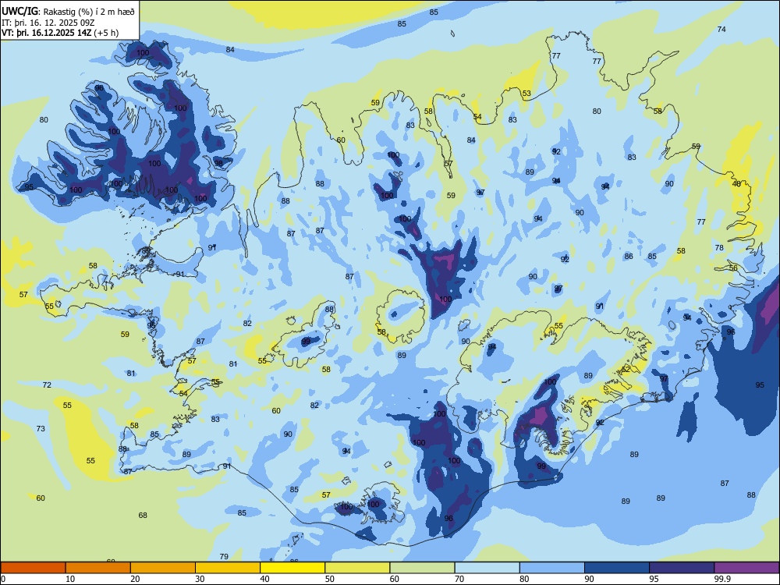Click the 'VT: þri. 16.12.2025 14Z (+5 h)' line
Viewport: 780px width, 585px height.
(x=60, y=33)
